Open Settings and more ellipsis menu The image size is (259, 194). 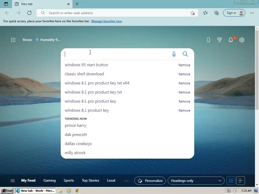(x=252, y=13)
